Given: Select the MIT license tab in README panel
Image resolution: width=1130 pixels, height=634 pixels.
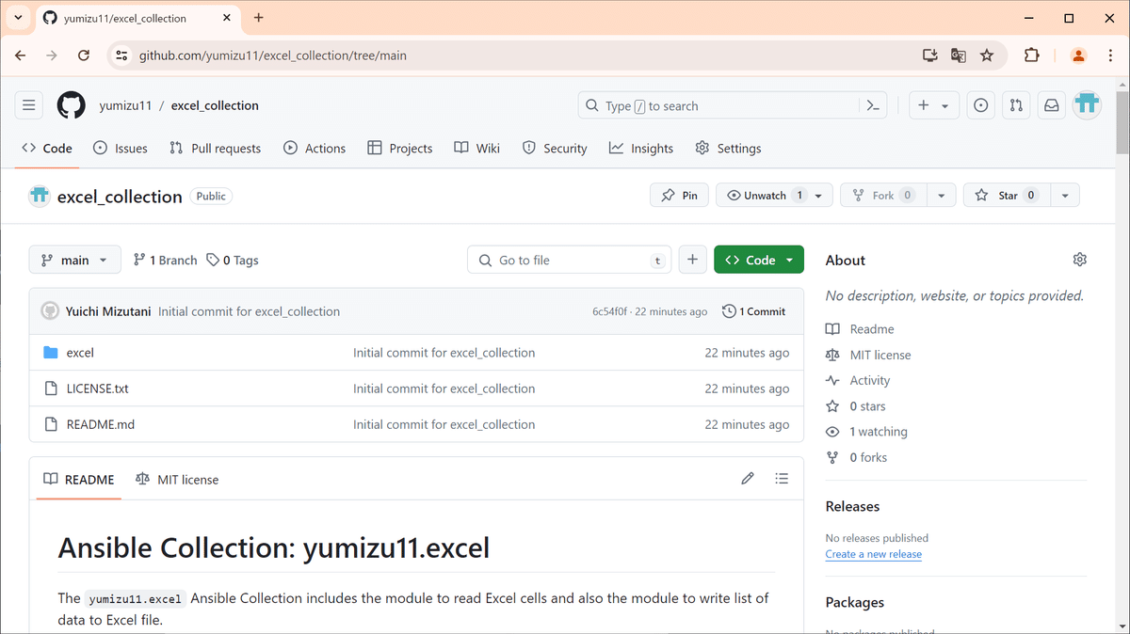Looking at the screenshot, I should 177,479.
